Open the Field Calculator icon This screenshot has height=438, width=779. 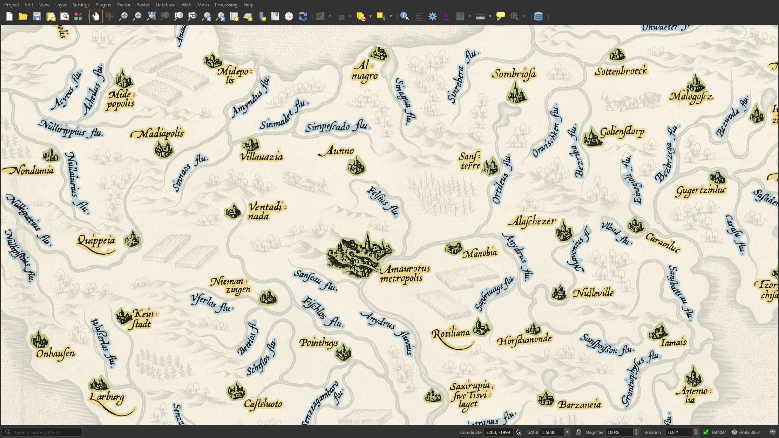[419, 16]
